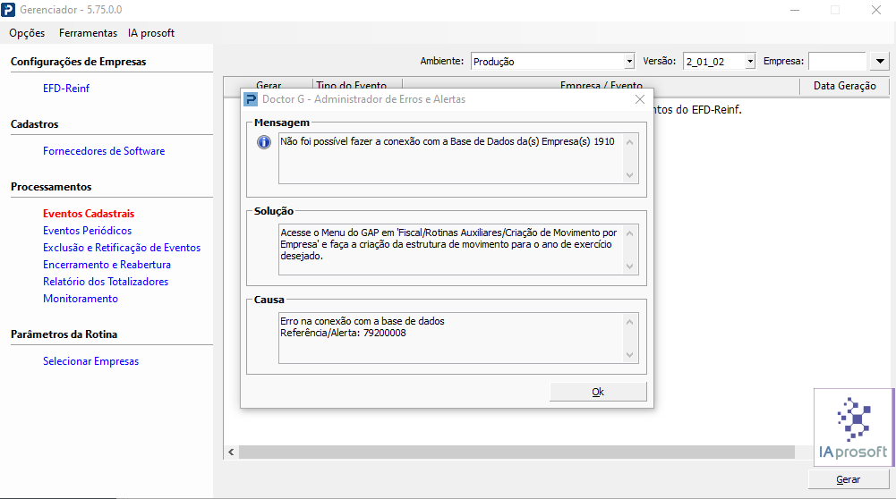Viewport: 896px width, 499px height.
Task: Open Exclusão e Retificação de Eventos
Action: [x=122, y=248]
